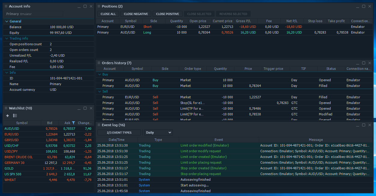Image resolution: width=376 pixels, height=196 pixels.
Task: Click the filter icon on Ask column
Action: [x=73, y=123]
